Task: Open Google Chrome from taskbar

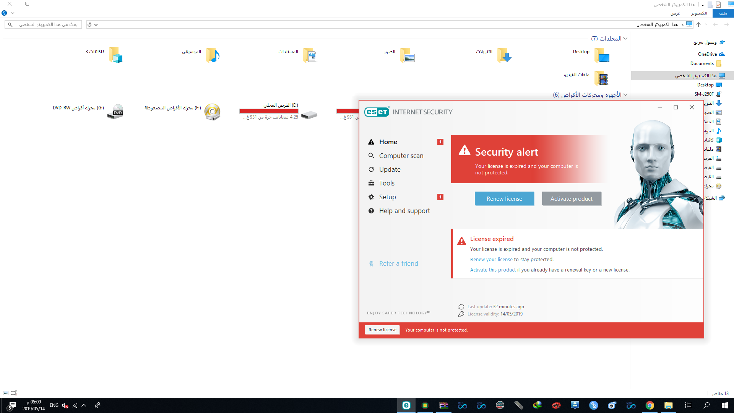Action: [650, 405]
